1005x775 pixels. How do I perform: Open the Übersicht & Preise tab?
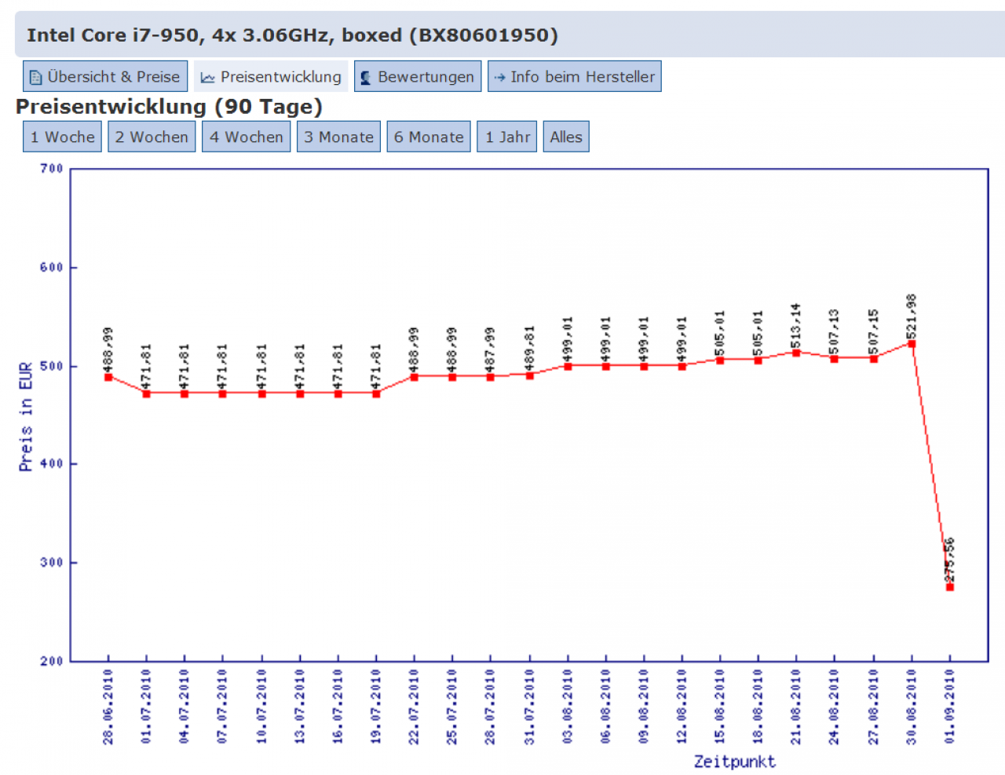pyautogui.click(x=105, y=76)
